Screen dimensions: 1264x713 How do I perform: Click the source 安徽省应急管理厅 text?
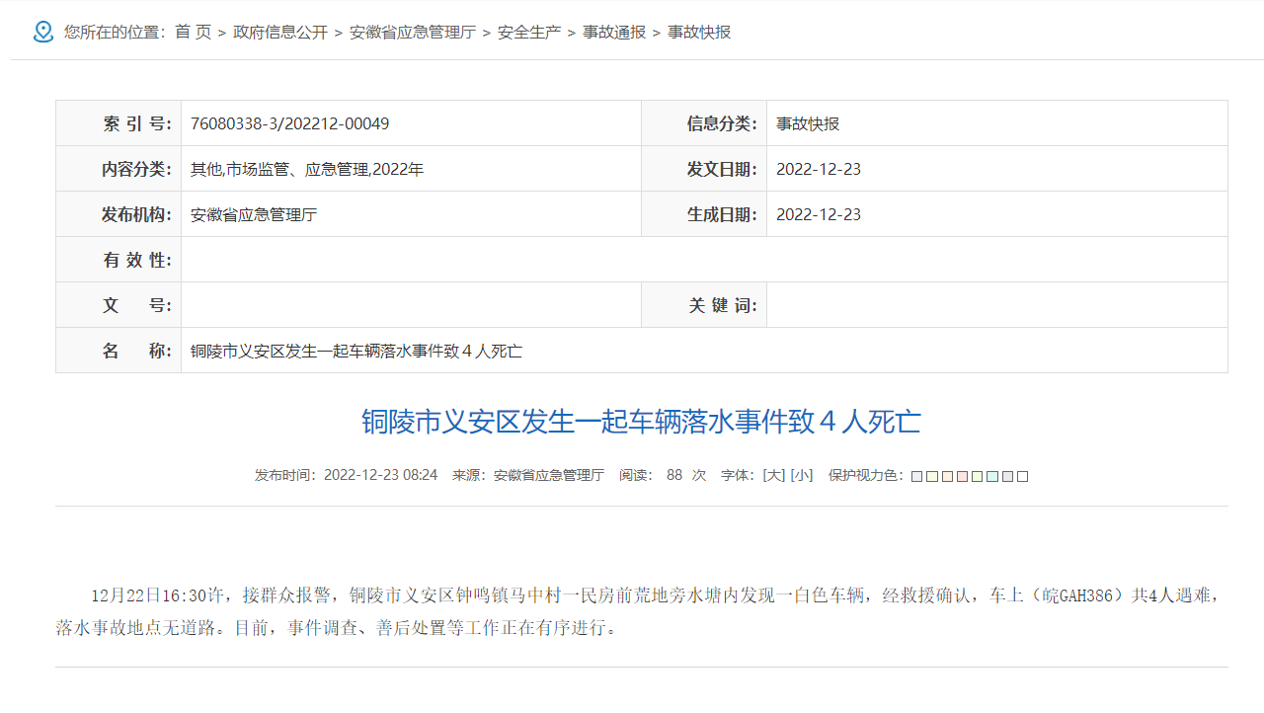[x=549, y=475]
